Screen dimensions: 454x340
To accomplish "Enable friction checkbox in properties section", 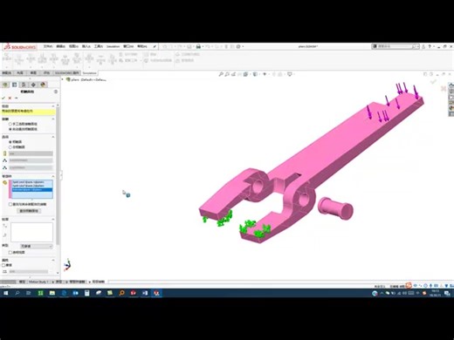I will [x=3, y=265].
